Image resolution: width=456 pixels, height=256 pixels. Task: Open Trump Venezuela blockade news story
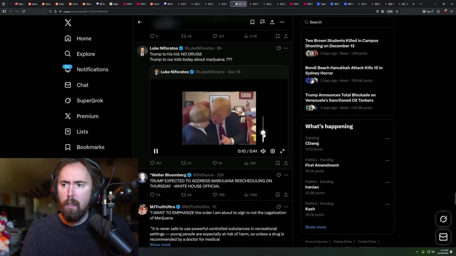click(347, 101)
